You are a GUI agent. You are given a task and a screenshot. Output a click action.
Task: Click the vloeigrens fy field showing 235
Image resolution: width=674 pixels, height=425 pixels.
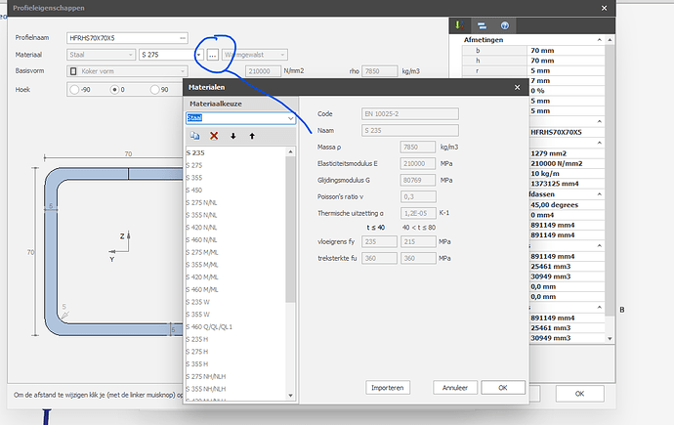[379, 242]
